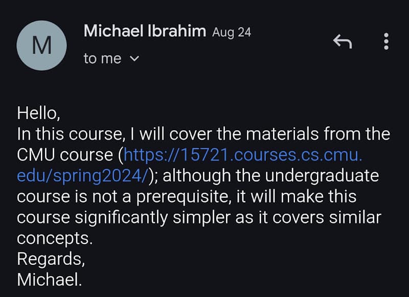Click the 'Regards,' closing line
Screen dimensions: 409x297
coord(51,259)
